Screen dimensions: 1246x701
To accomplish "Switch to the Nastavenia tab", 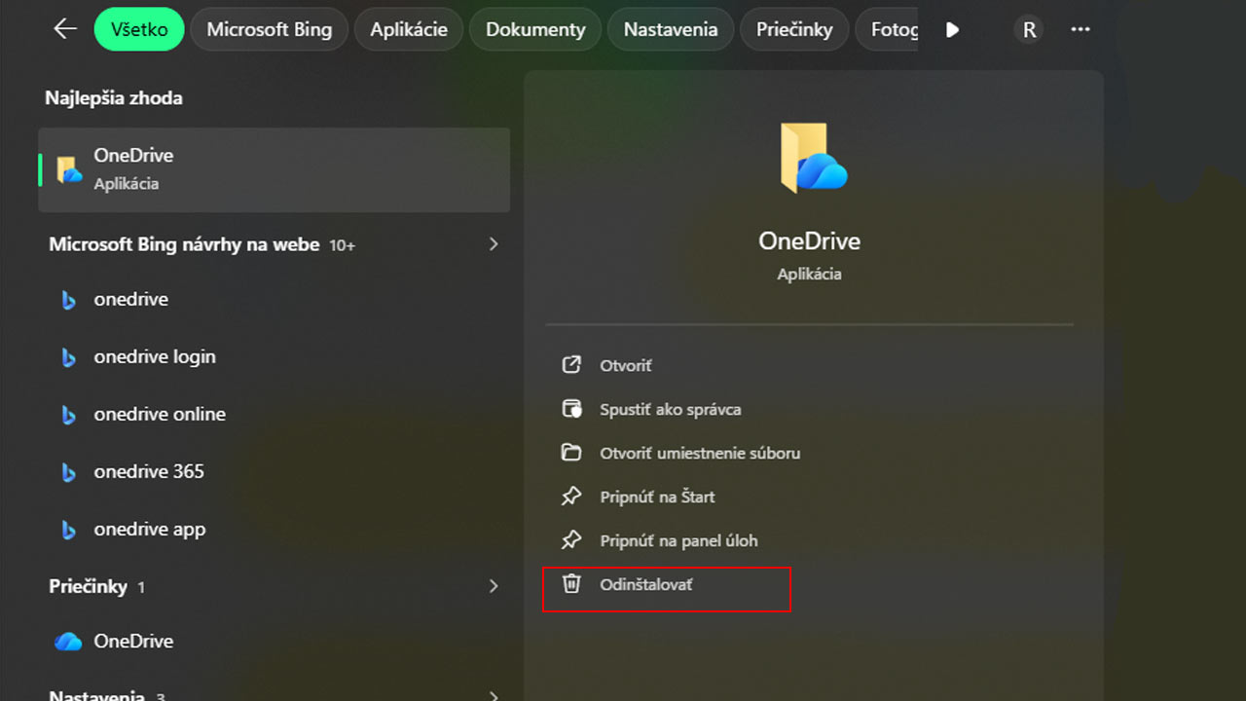I will pyautogui.click(x=670, y=29).
